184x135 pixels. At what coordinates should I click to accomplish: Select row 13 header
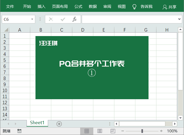point(5,108)
